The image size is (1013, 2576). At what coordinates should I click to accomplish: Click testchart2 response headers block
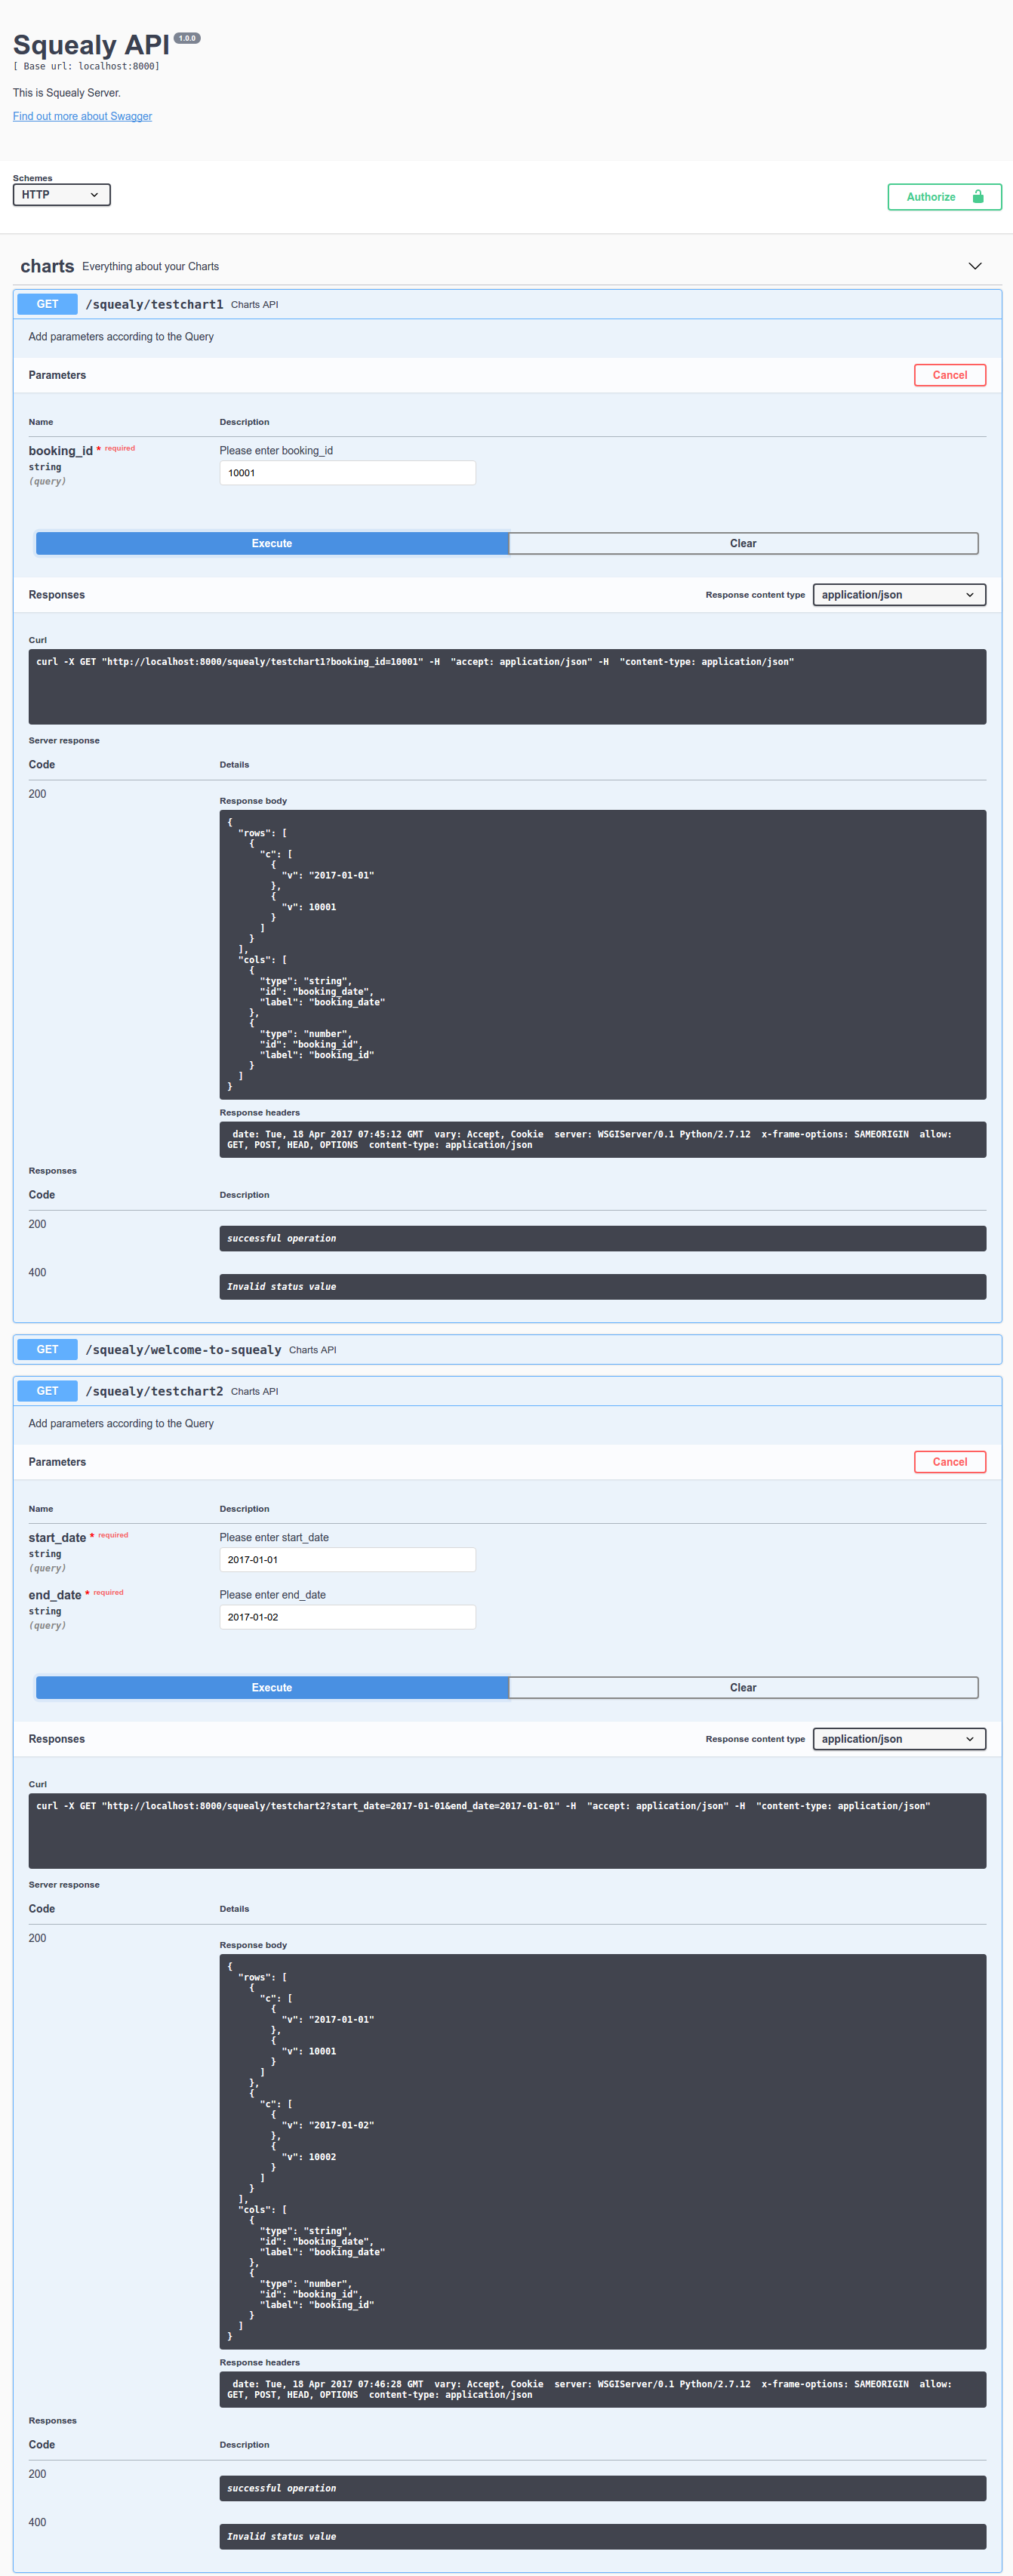pos(603,2389)
